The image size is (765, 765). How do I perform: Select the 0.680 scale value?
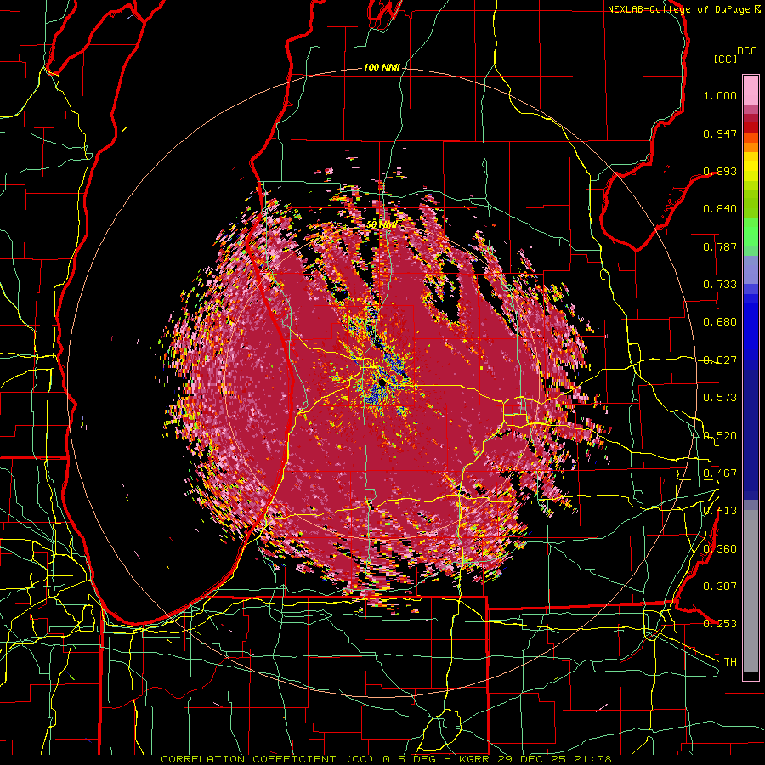[720, 322]
